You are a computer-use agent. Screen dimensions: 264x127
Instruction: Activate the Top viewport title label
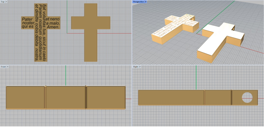[3, 2]
